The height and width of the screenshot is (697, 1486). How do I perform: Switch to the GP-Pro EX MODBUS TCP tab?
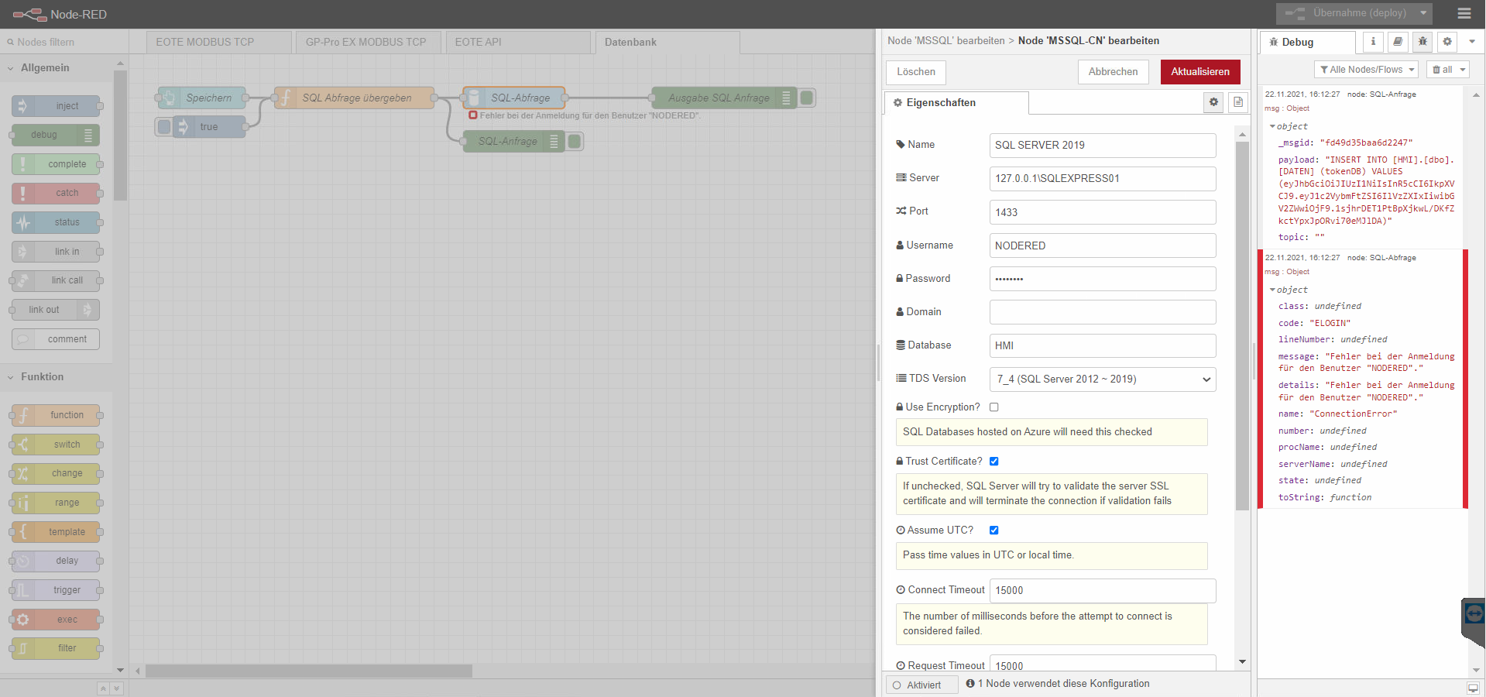point(369,42)
